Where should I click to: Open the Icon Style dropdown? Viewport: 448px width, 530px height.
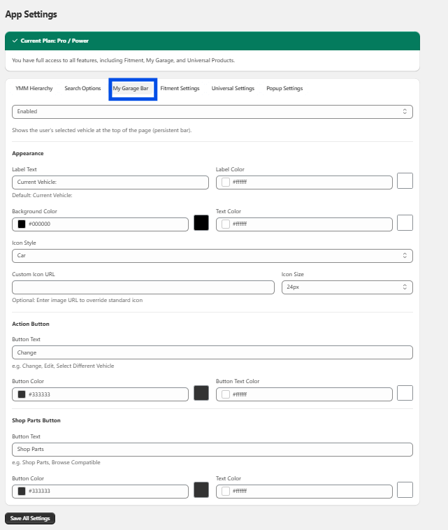click(x=212, y=256)
